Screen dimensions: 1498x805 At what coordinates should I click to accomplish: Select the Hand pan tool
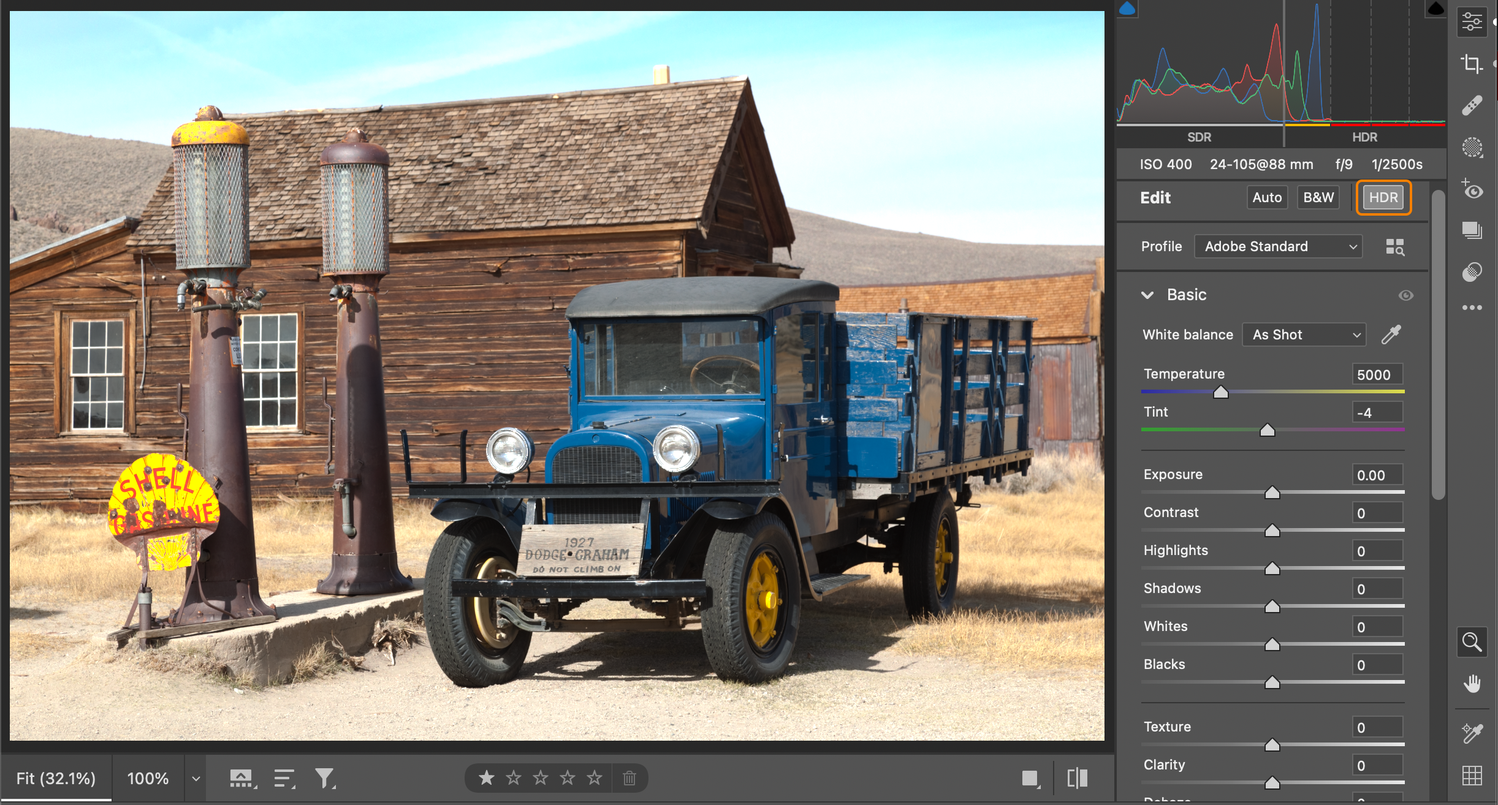coord(1472,683)
